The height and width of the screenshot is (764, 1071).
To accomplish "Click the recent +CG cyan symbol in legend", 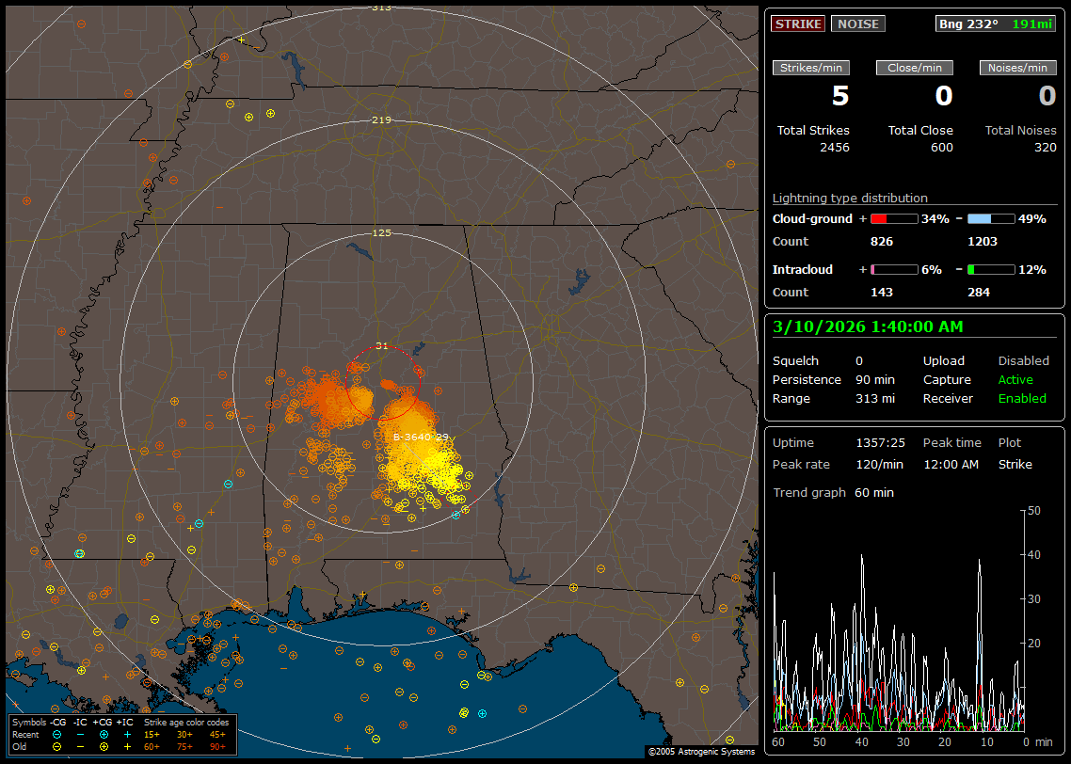I will [104, 734].
